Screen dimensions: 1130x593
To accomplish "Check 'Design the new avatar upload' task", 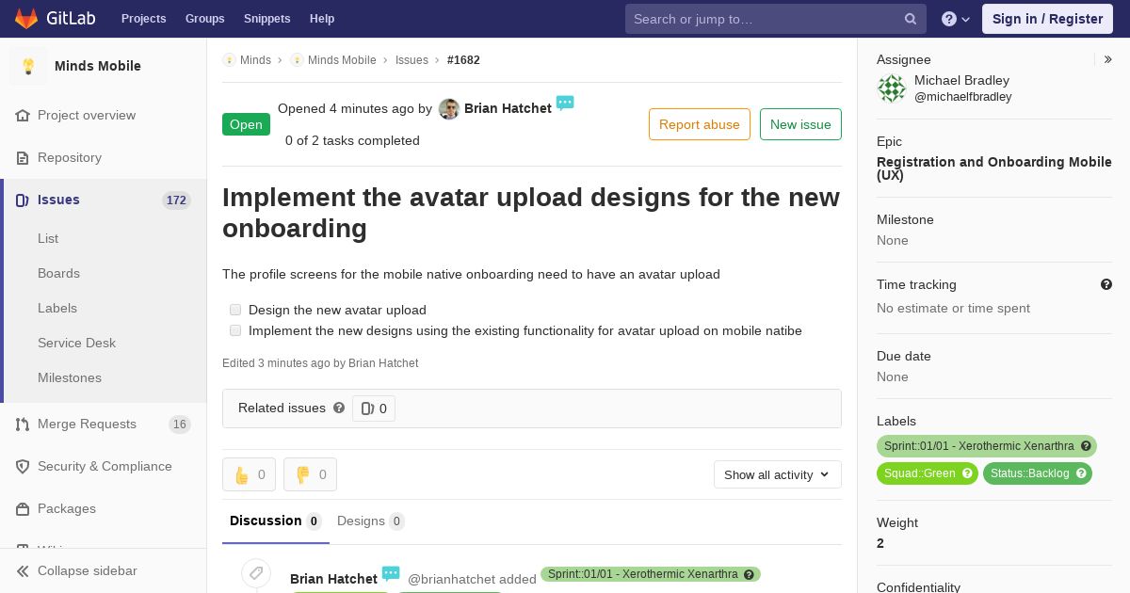I will point(235,310).
